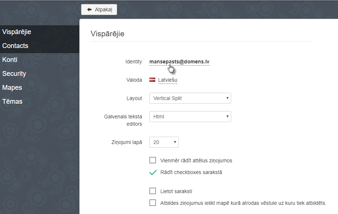This screenshot has width=338, height=214.
Task: Open the messages per page dropdown showing 20
Action: click(x=164, y=142)
